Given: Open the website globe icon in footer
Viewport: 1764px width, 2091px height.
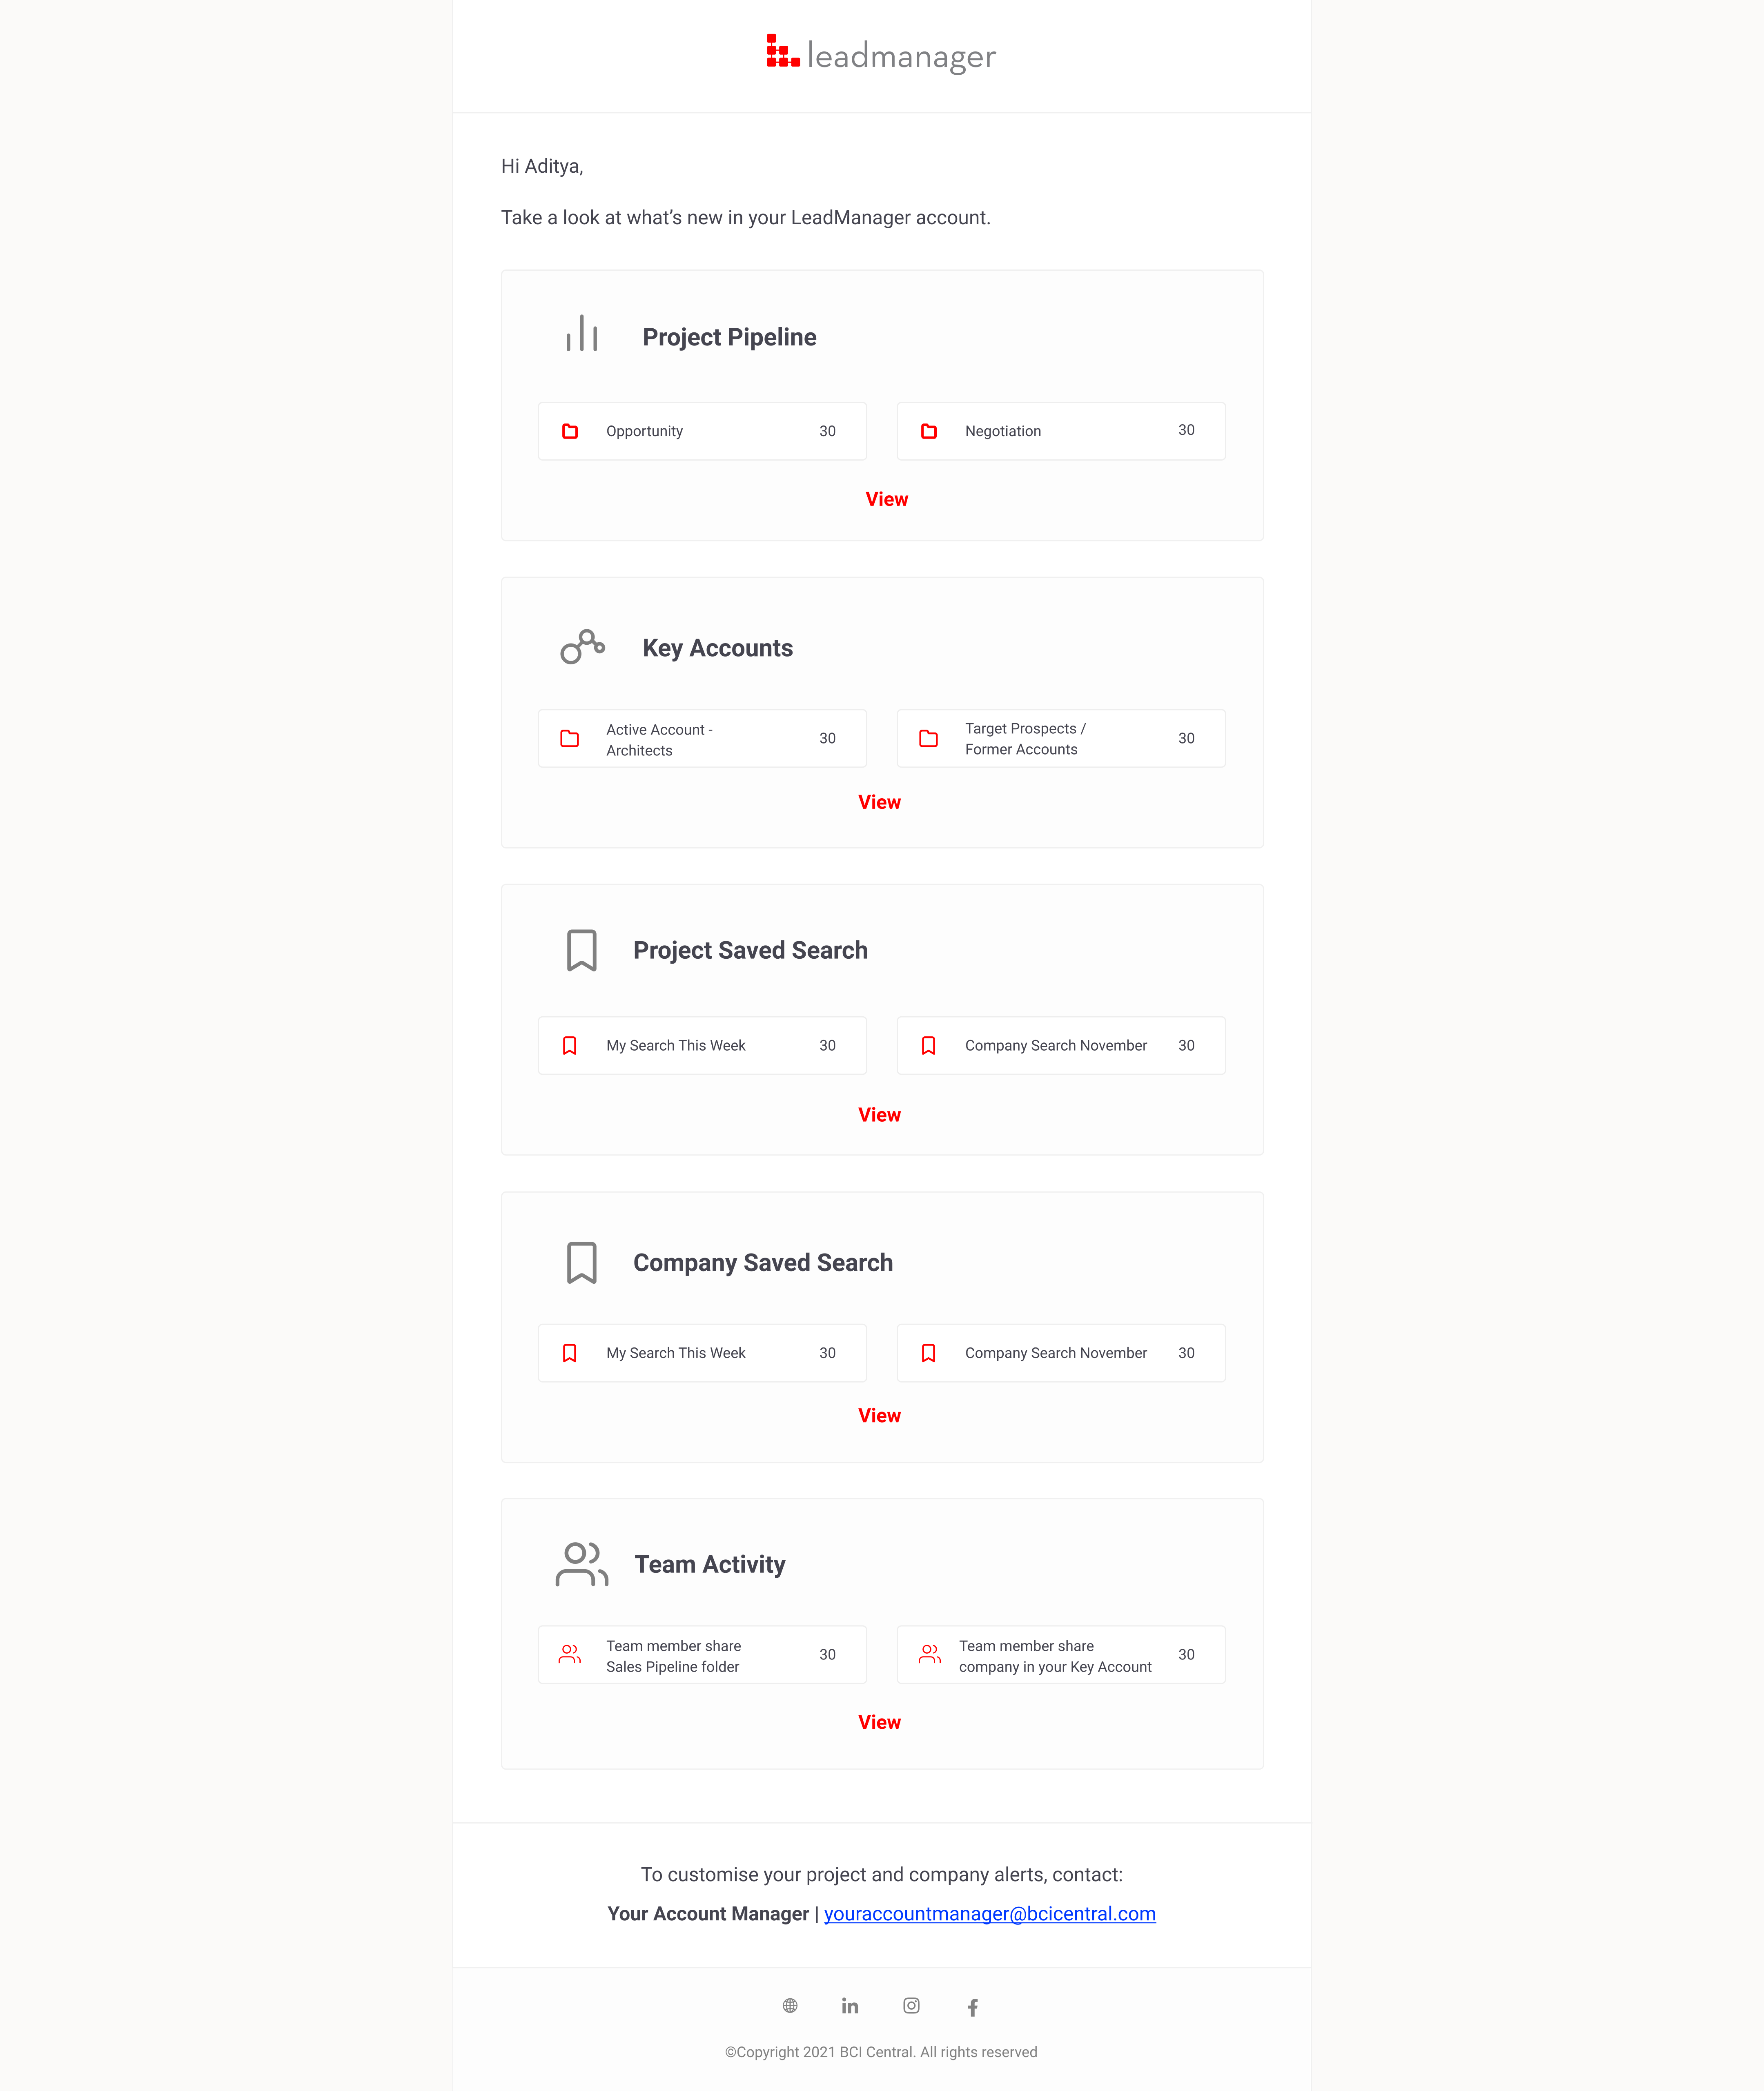Looking at the screenshot, I should [x=790, y=2006].
